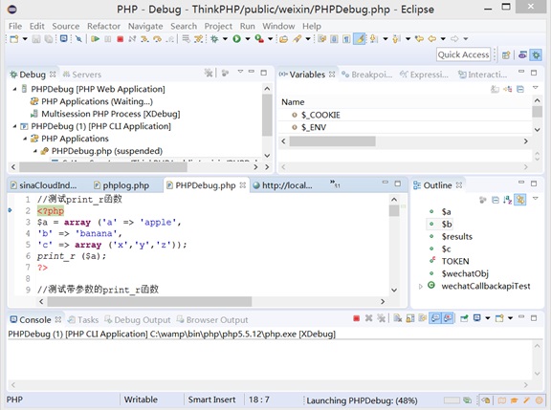Click the red Terminate icon in Console

pyautogui.click(x=356, y=318)
